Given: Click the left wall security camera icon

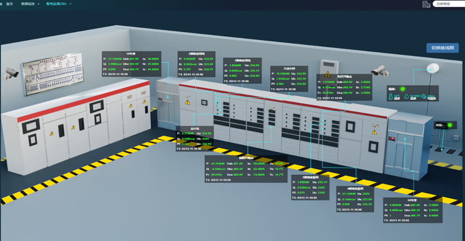Looking at the screenshot, I should 12,72.
